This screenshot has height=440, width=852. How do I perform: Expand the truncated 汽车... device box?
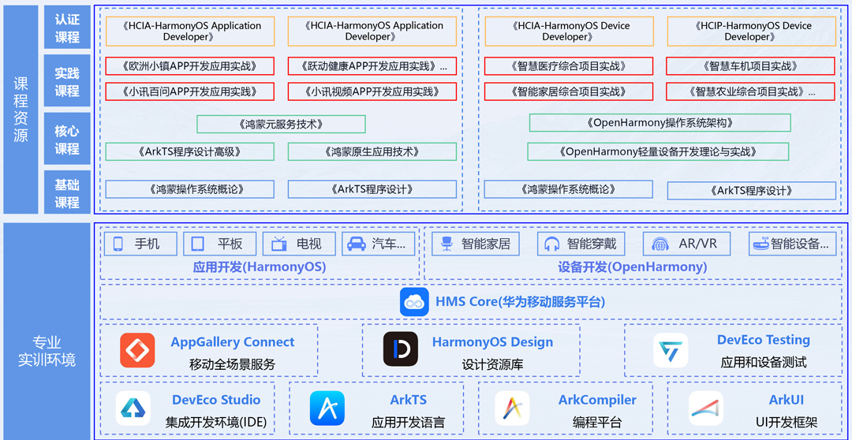379,244
